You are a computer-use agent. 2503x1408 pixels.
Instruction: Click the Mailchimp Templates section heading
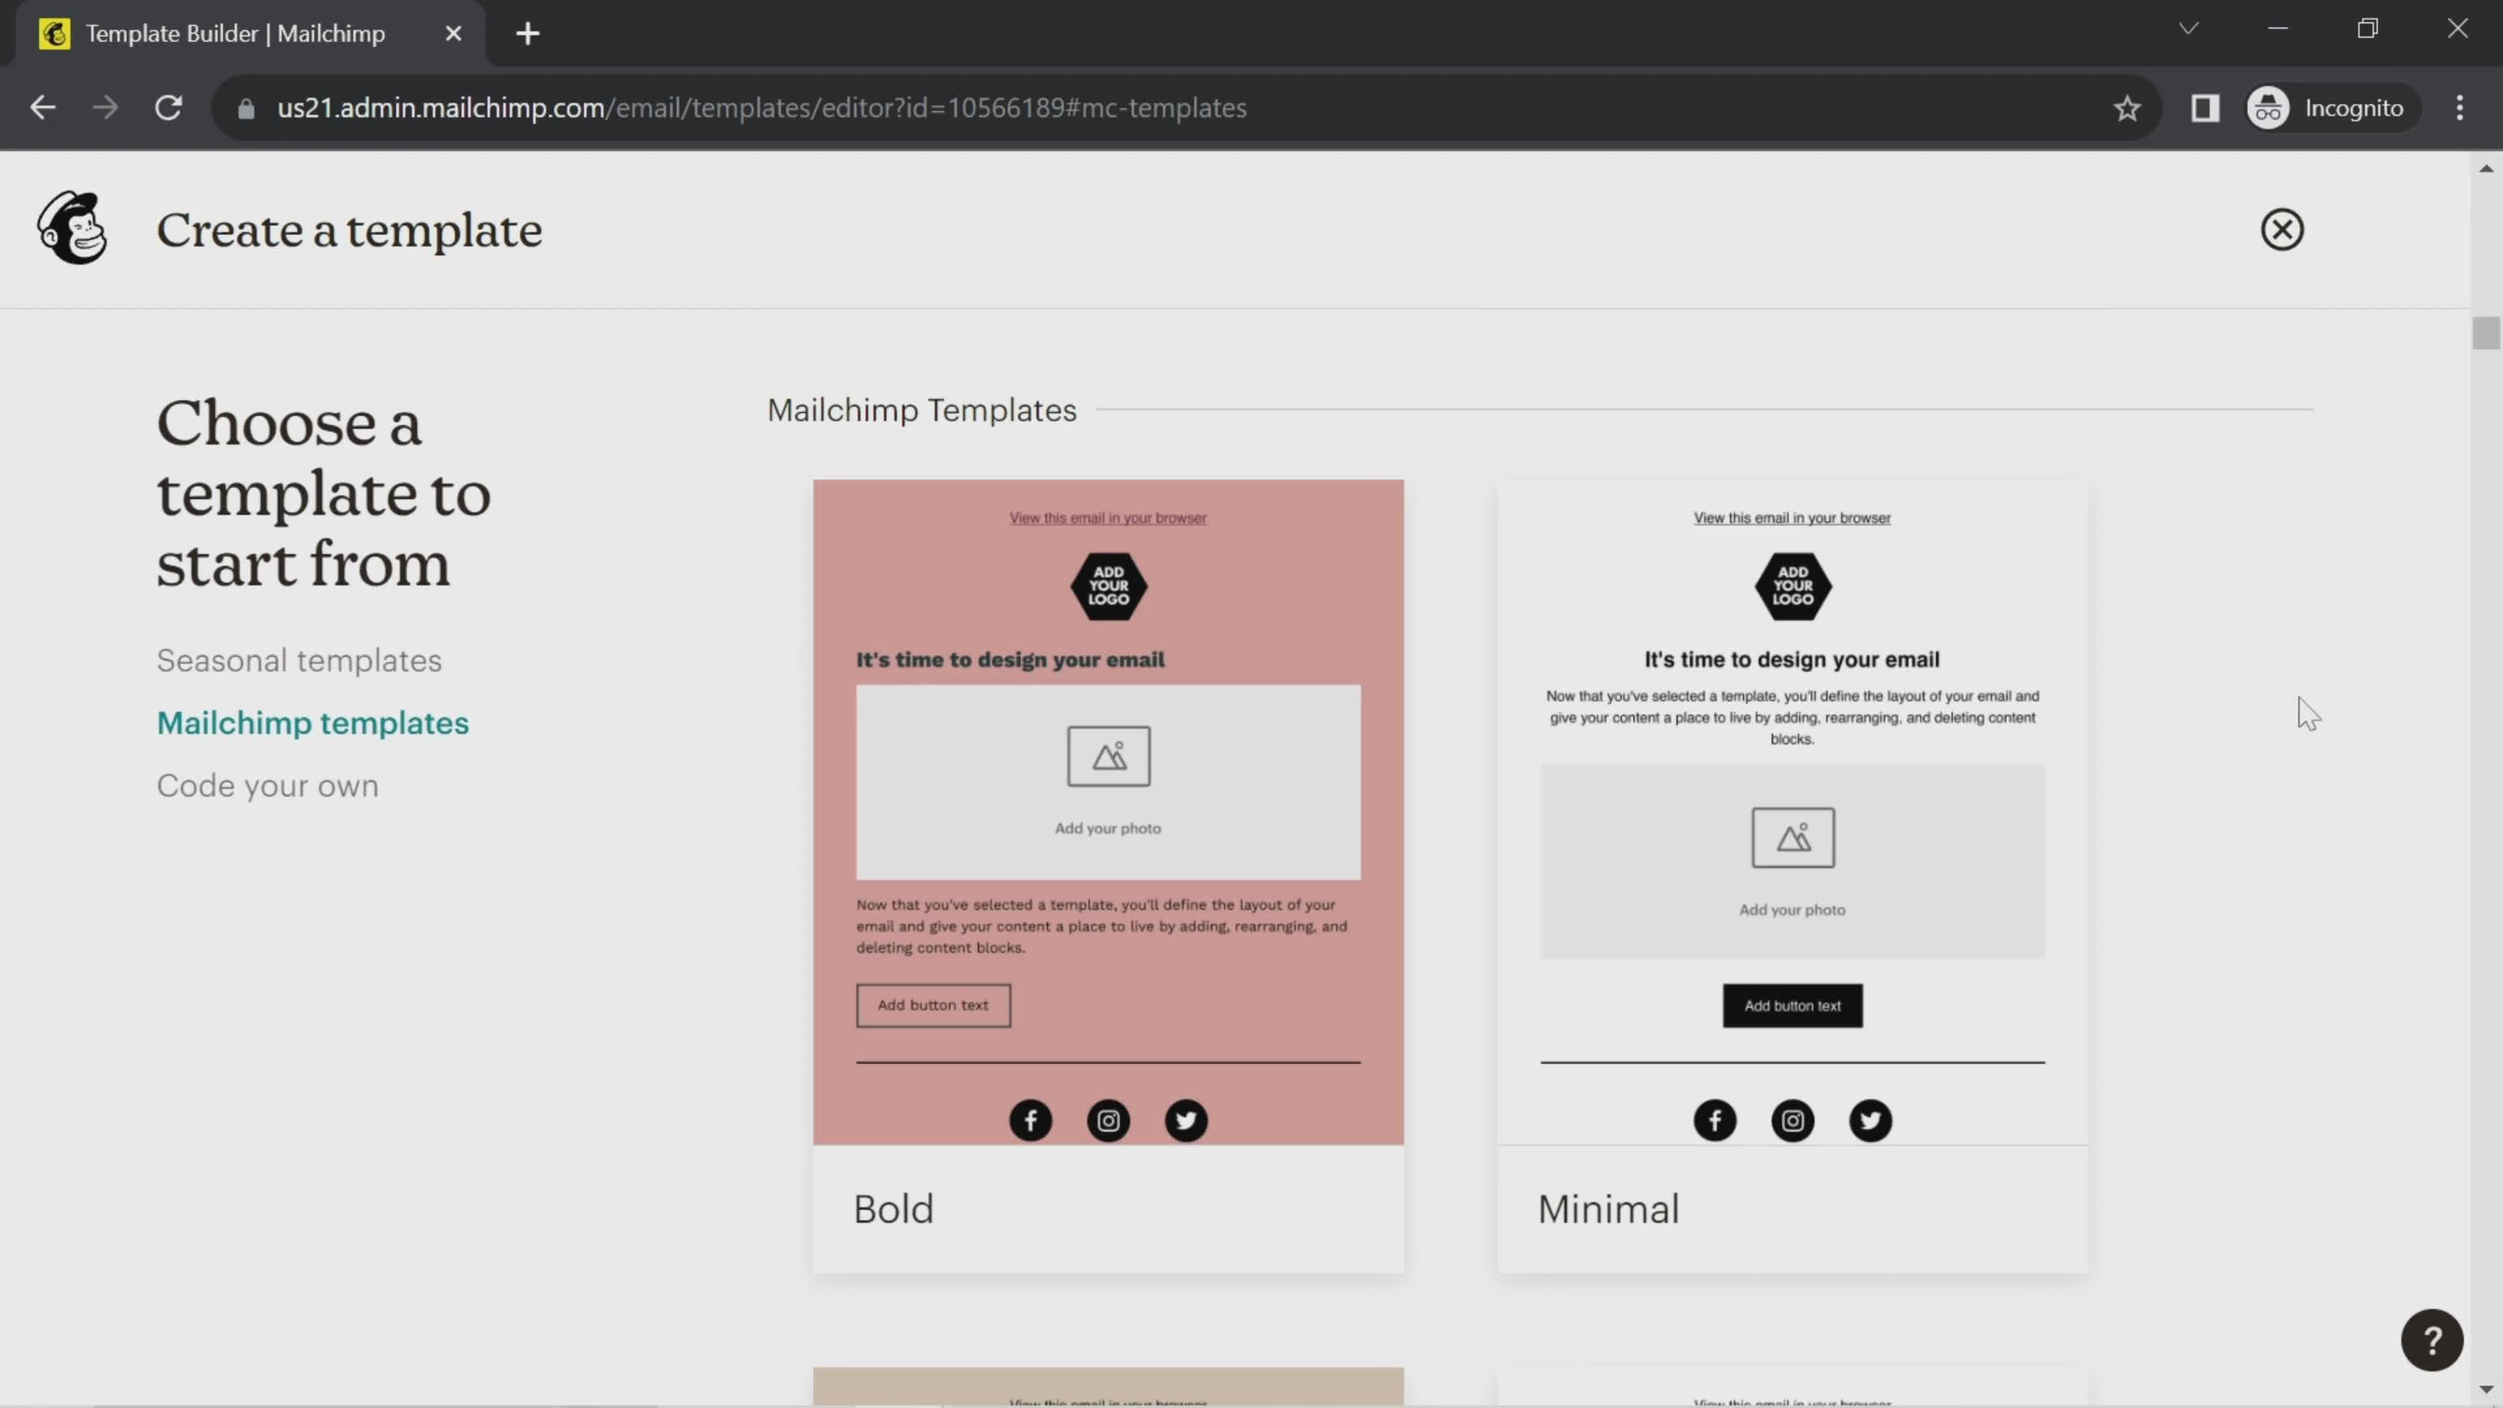[921, 410]
